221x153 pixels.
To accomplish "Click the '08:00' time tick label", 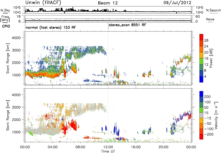I will pos(80,147).
